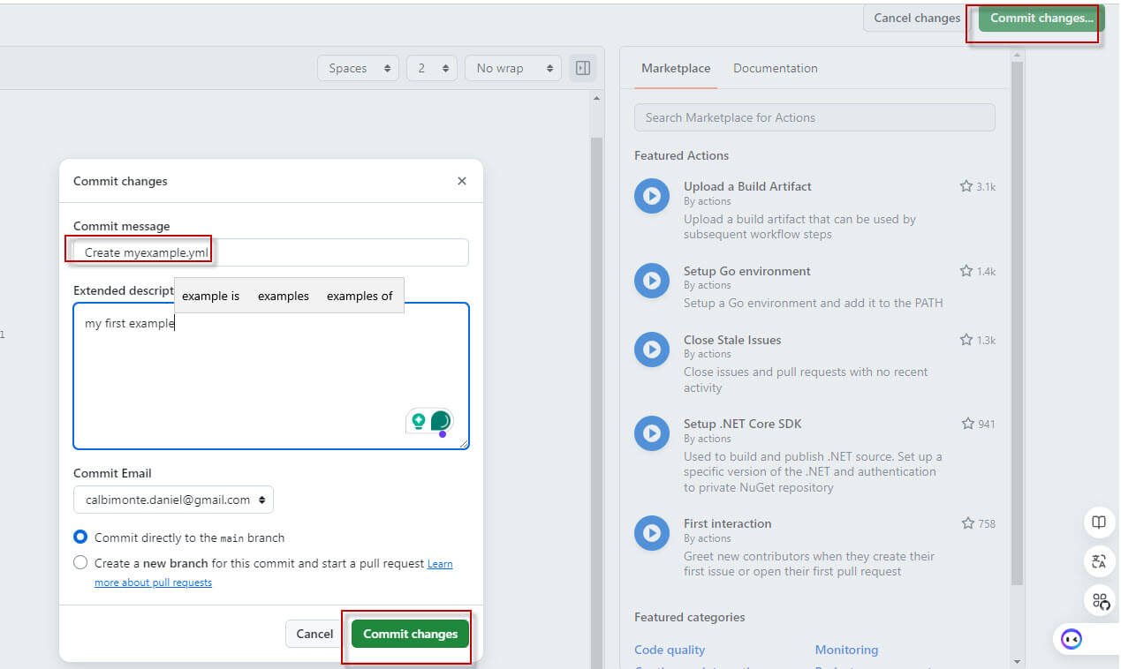The height and width of the screenshot is (669, 1121).
Task: Click the translate icon on the right sidebar
Action: [1099, 561]
